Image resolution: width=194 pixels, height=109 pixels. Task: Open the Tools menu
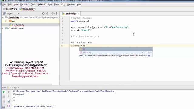click(56, 5)
